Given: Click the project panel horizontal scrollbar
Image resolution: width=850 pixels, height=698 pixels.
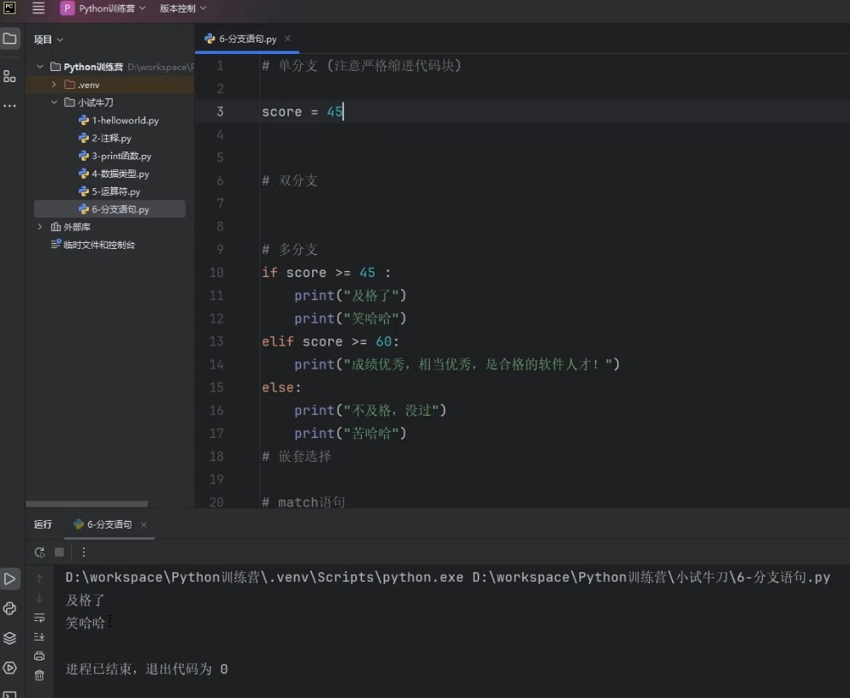Looking at the screenshot, I should coord(86,504).
